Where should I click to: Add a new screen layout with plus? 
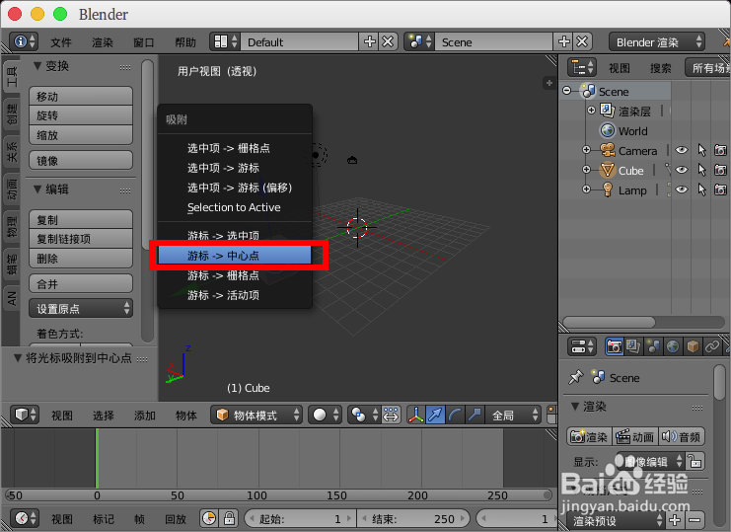pos(370,42)
